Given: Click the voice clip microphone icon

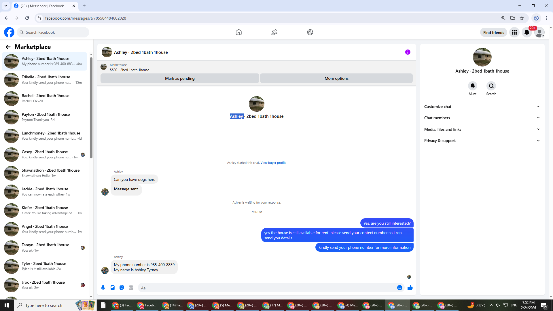Looking at the screenshot, I should pyautogui.click(x=103, y=288).
